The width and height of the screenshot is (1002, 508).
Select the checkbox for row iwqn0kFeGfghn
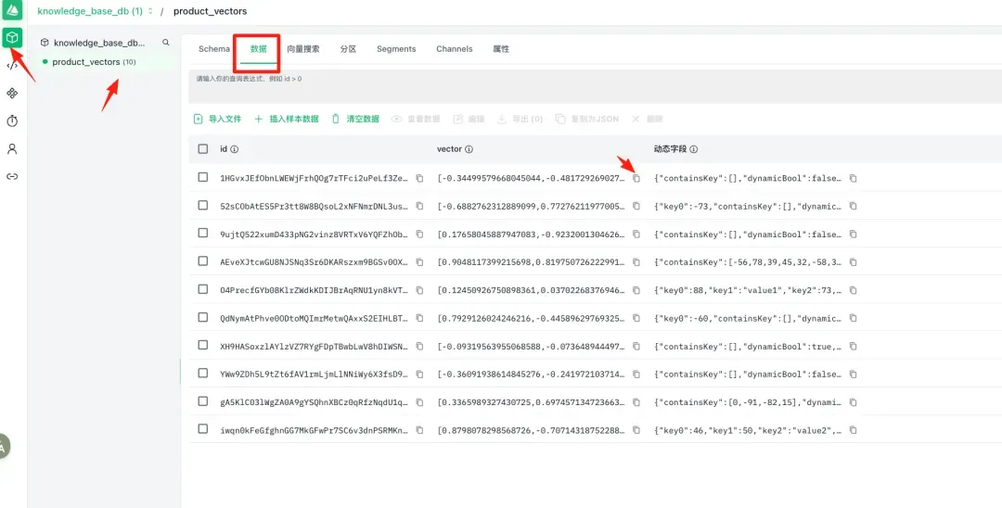point(203,430)
